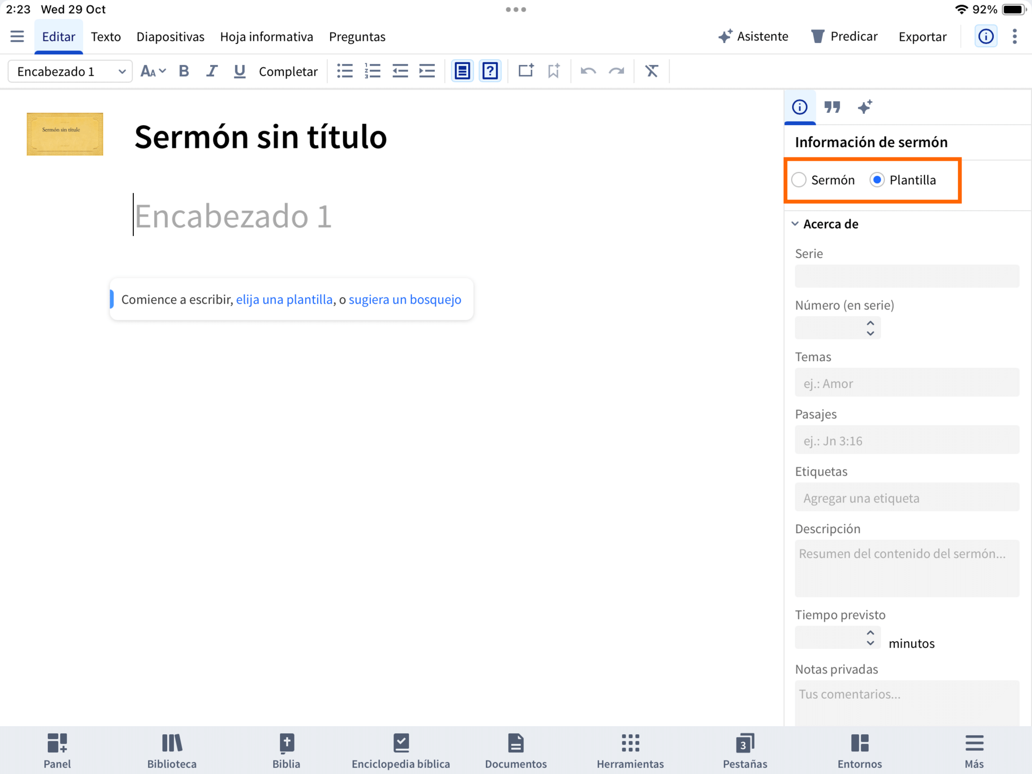Click the 'Sermón sin título' title
This screenshot has height=774, width=1032.
tap(261, 137)
